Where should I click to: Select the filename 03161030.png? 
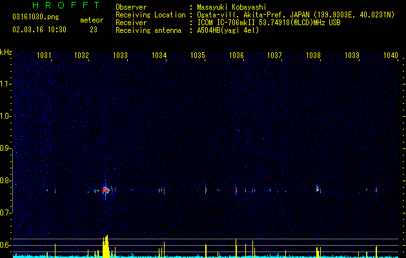[x=36, y=17]
